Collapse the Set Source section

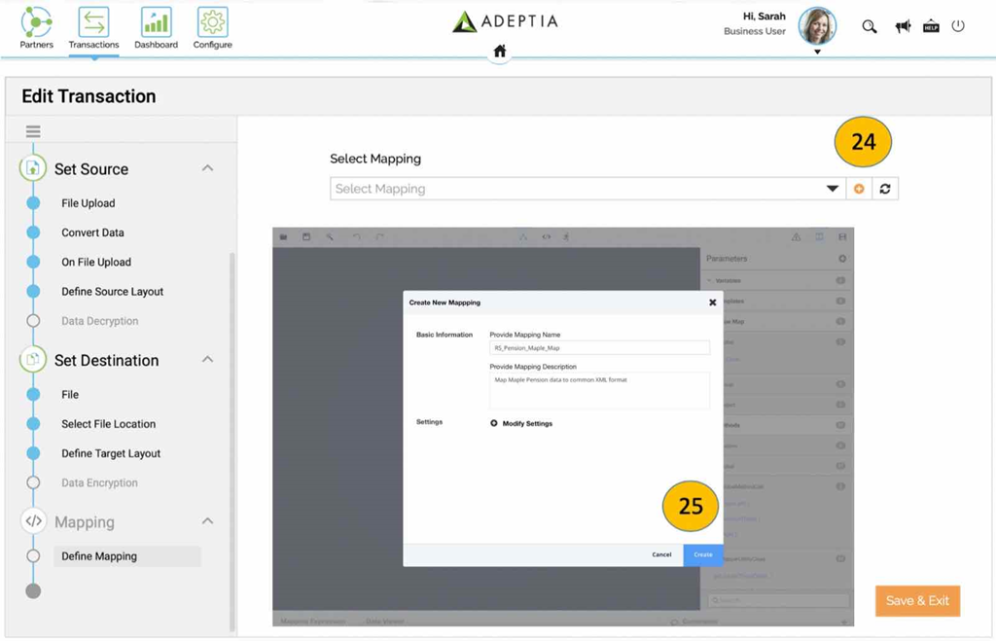click(x=207, y=168)
